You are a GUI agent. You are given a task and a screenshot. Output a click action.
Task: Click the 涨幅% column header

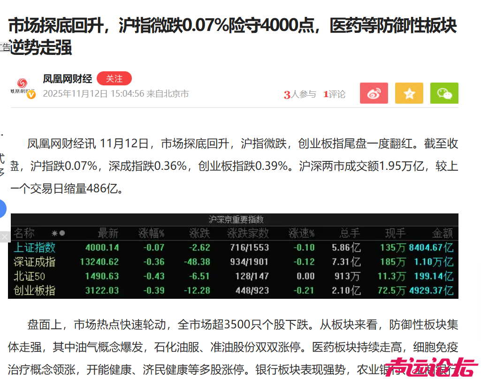point(151,233)
